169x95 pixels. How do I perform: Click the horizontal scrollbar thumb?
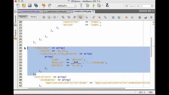pyautogui.click(x=76, y=88)
